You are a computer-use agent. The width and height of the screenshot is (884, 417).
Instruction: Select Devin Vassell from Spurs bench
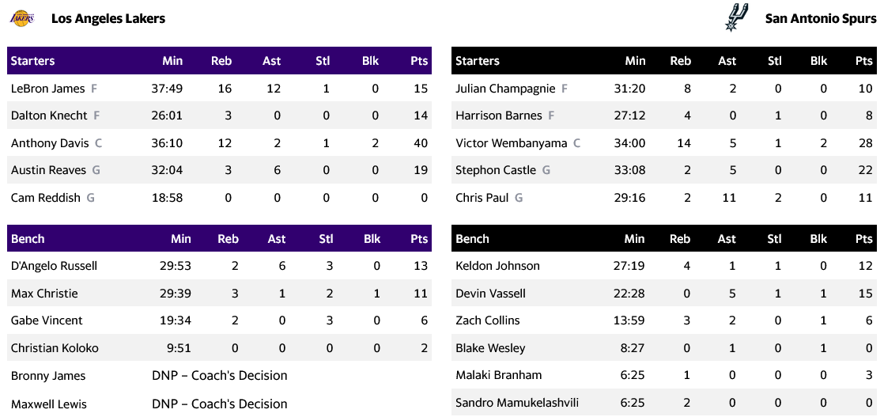(490, 294)
